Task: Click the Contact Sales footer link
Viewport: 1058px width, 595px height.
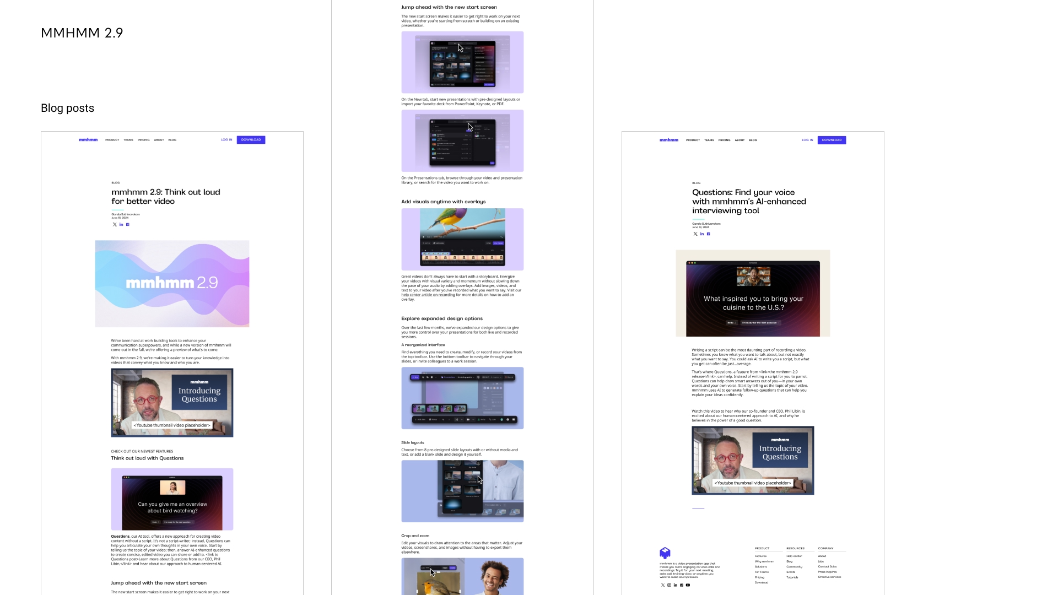Action: point(827,566)
